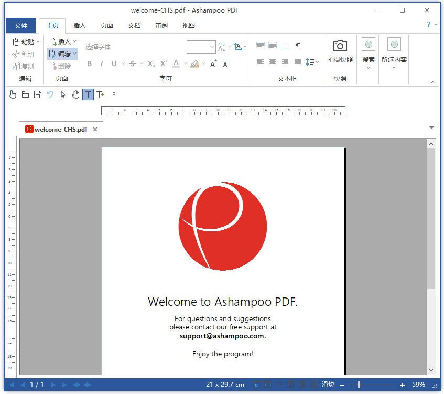Click the touch mode finger icon
This screenshot has width=444, height=394.
13,94
